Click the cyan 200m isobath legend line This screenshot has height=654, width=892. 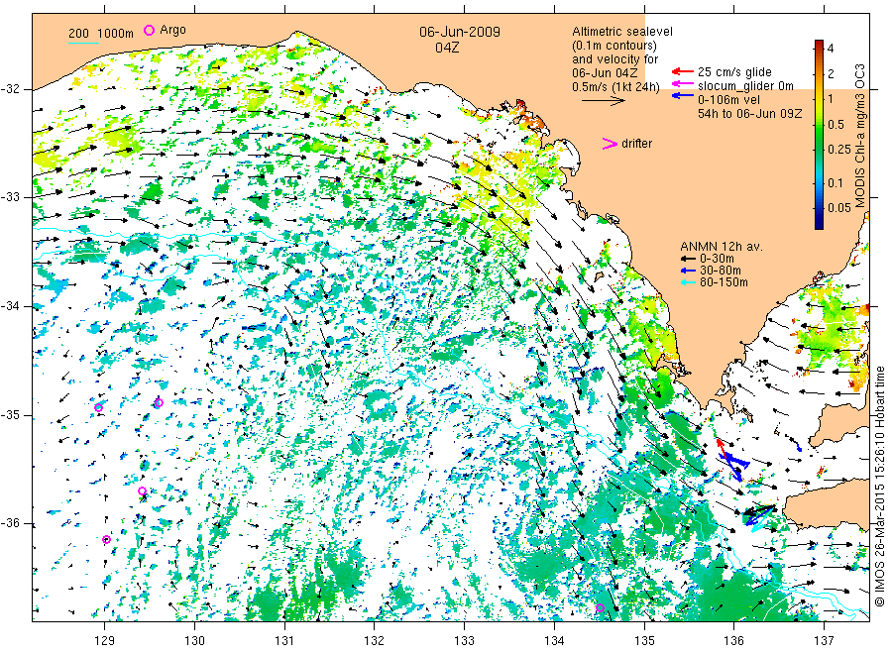83,43
